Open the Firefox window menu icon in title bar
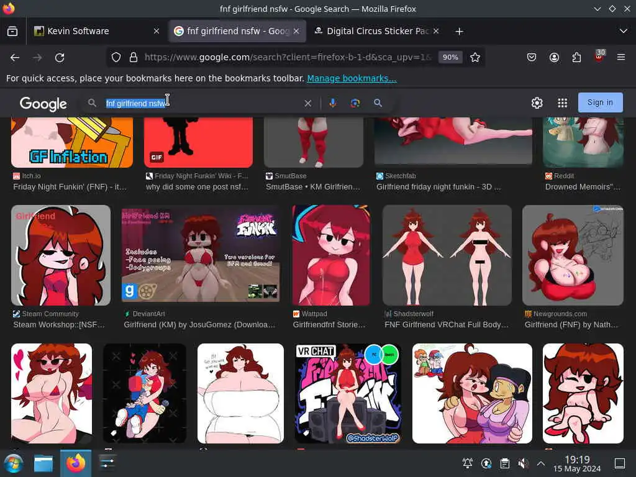 pyautogui.click(x=8, y=8)
